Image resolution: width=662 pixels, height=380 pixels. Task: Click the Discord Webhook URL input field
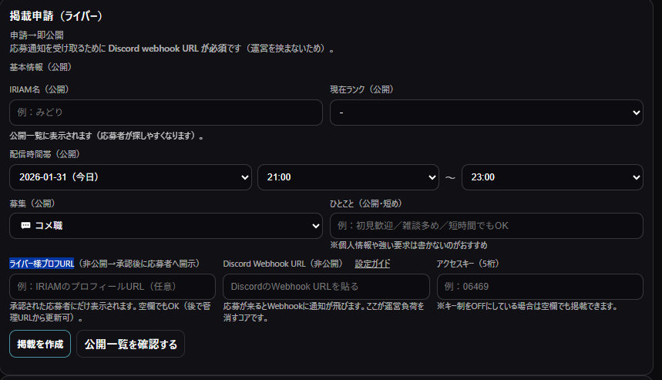click(325, 287)
